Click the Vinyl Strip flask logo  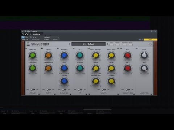28,44
